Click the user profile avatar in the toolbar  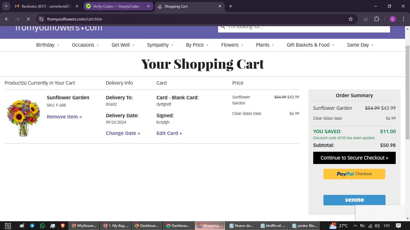[393, 19]
